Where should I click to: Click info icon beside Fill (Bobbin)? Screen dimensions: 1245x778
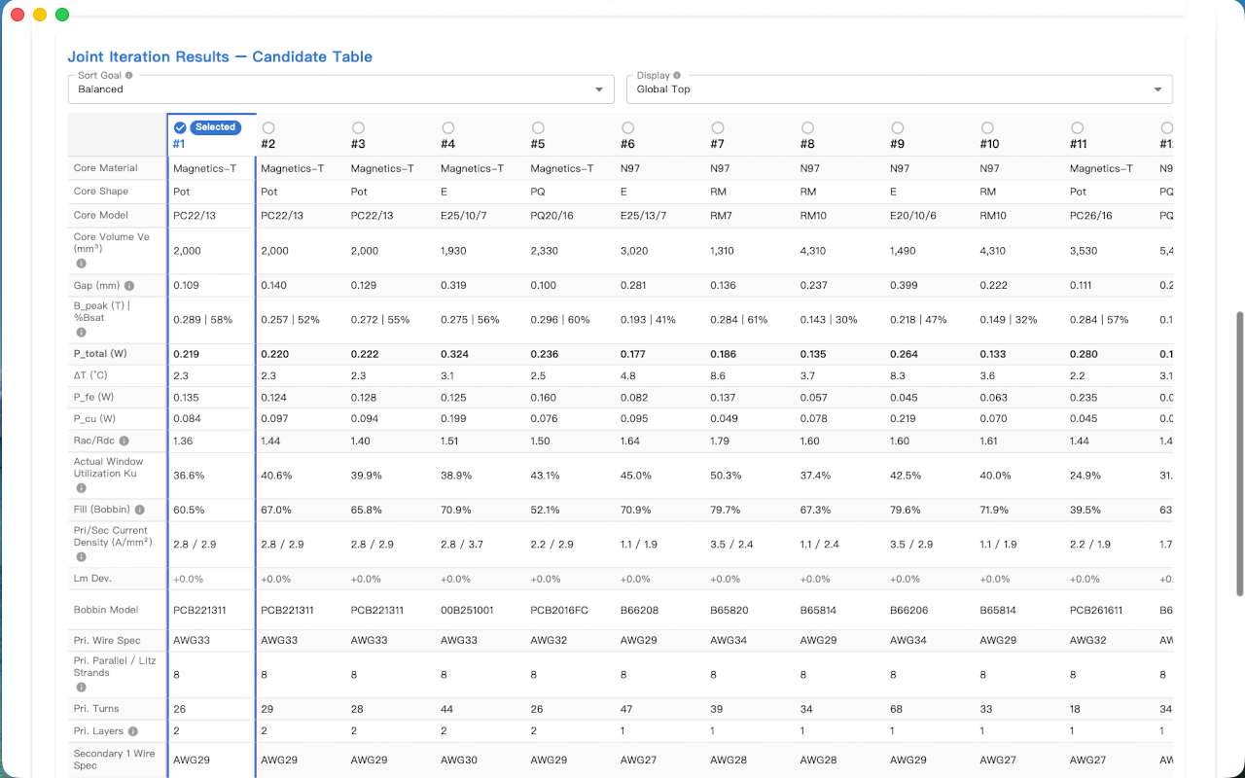pyautogui.click(x=140, y=510)
